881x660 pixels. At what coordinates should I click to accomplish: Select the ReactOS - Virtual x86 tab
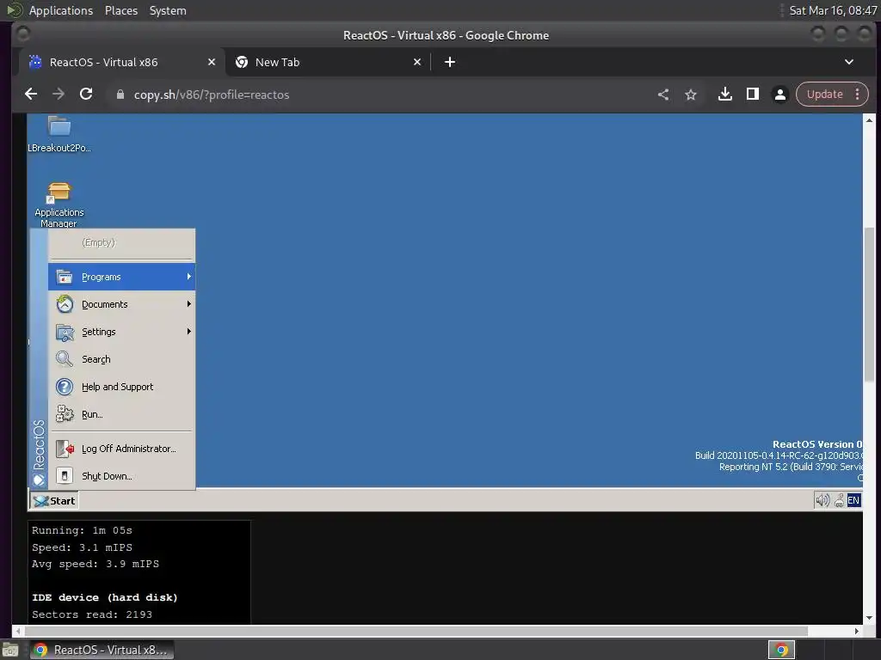pos(122,62)
